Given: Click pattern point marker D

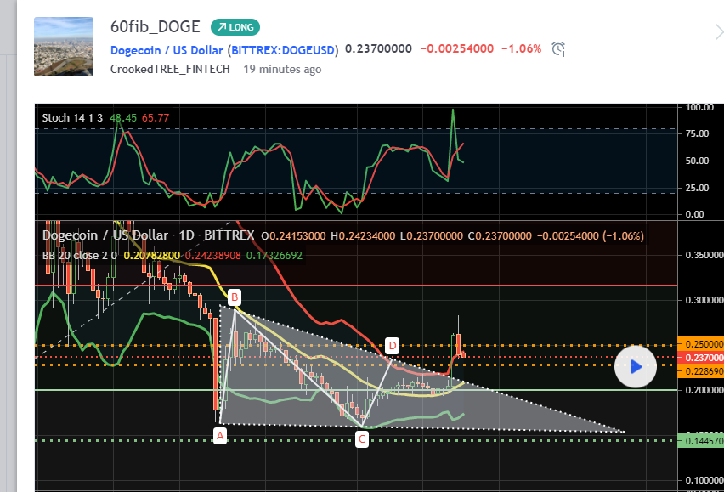Looking at the screenshot, I should [392, 345].
